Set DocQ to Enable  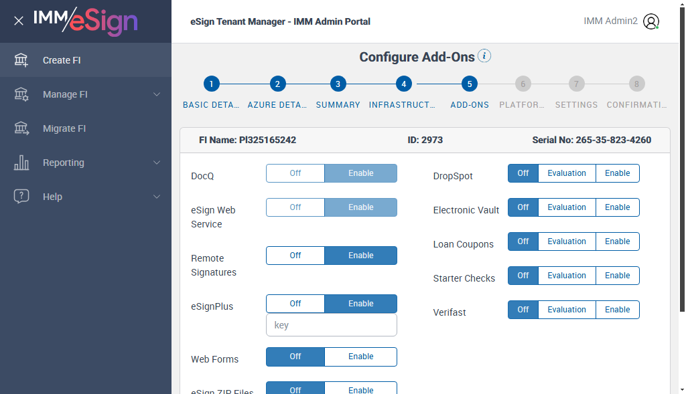point(360,173)
